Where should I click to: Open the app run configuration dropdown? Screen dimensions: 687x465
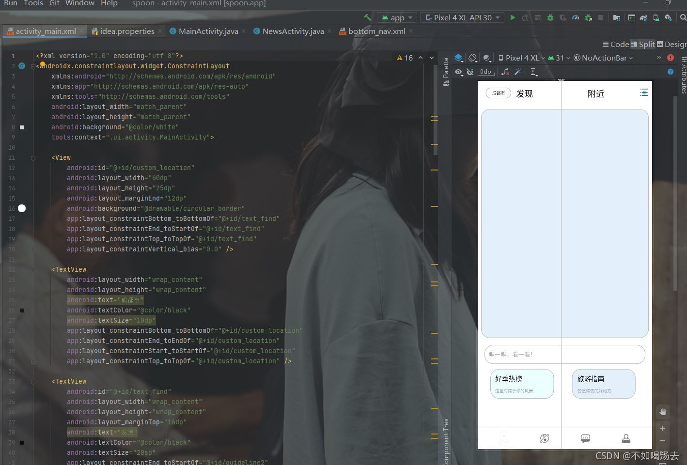397,17
